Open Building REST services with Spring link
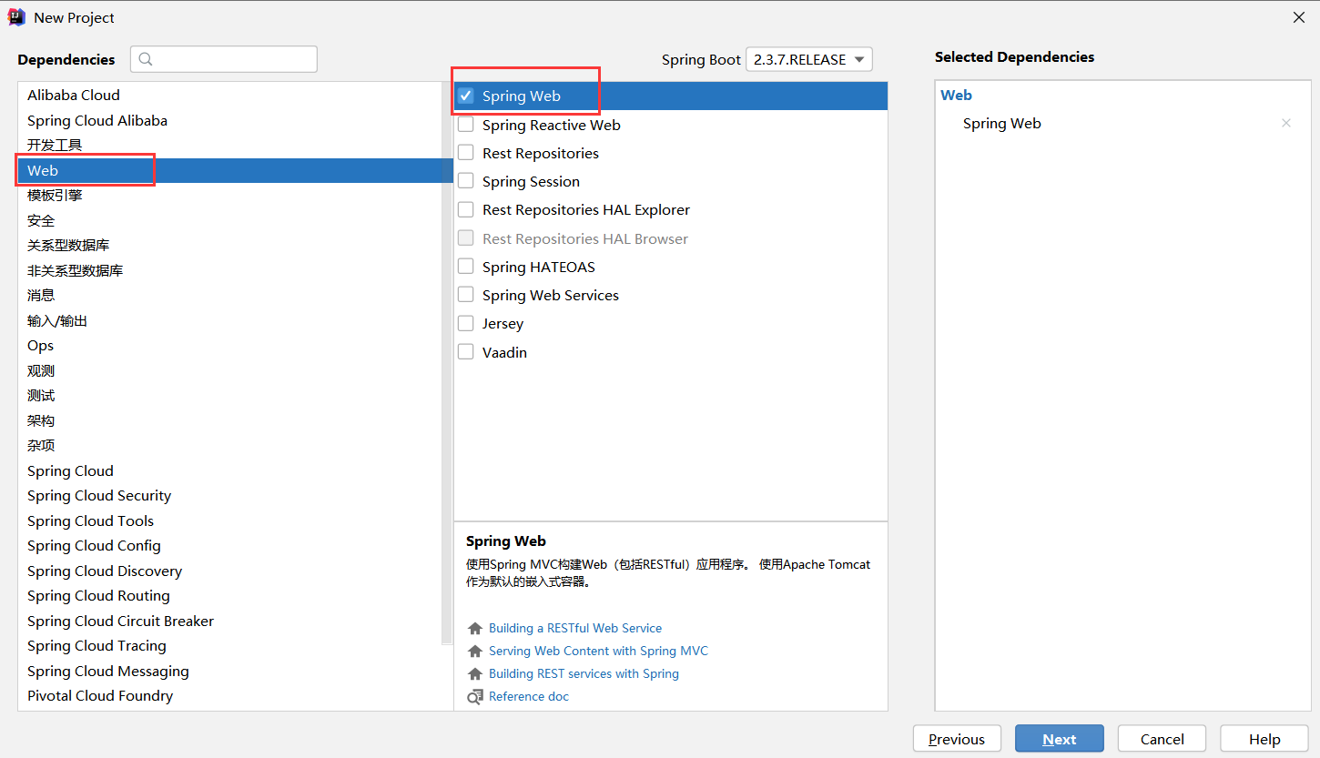The height and width of the screenshot is (758, 1320). pos(584,673)
